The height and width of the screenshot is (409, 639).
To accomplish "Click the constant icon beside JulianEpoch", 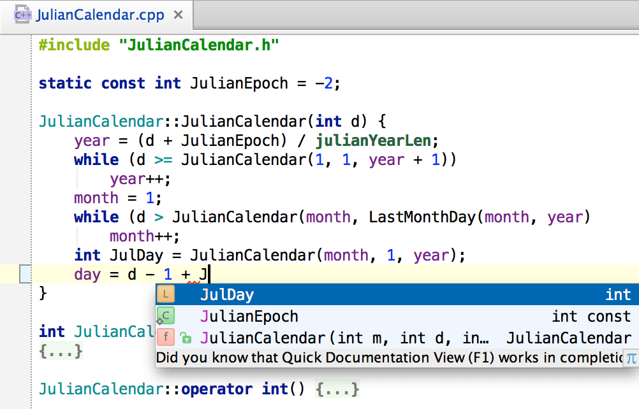I will coord(165,315).
